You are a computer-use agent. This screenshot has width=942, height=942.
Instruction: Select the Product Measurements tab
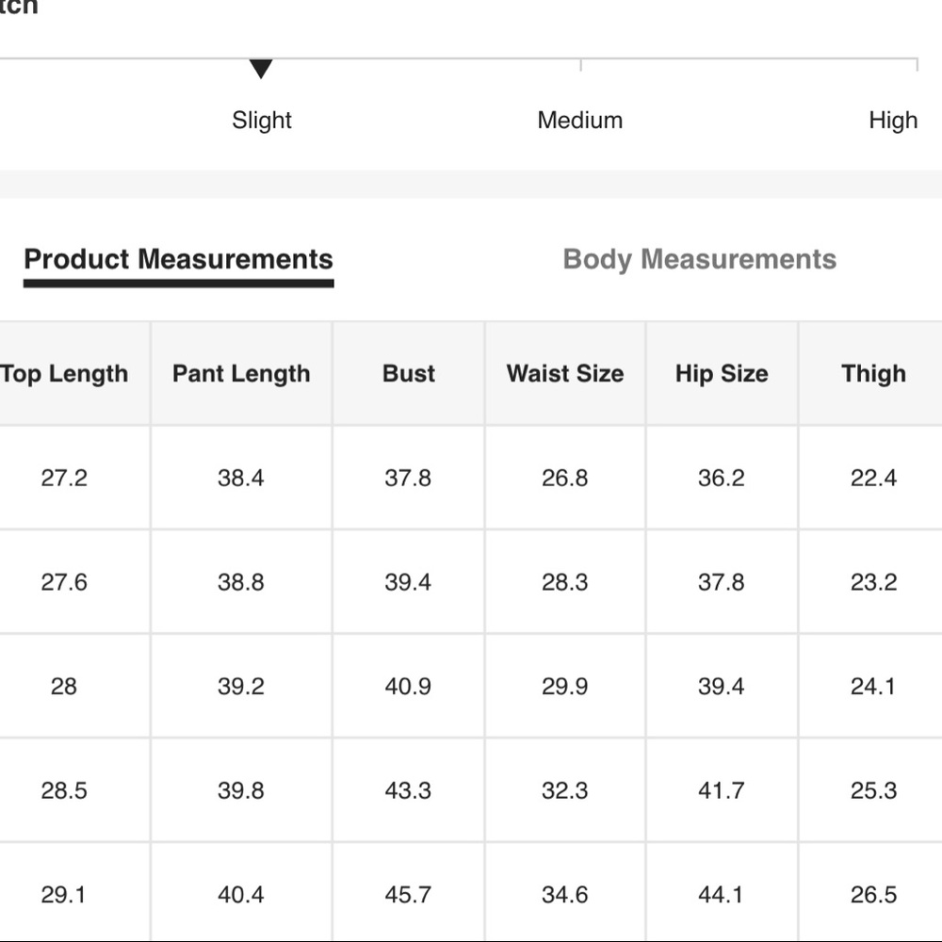(178, 260)
